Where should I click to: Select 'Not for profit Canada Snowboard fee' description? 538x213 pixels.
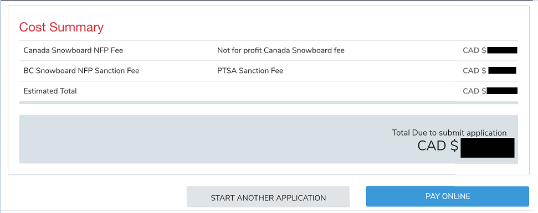tap(281, 51)
